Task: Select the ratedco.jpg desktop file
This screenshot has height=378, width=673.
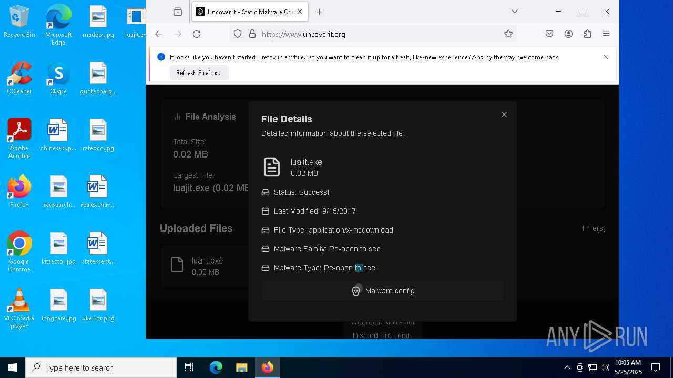Action: (x=98, y=135)
